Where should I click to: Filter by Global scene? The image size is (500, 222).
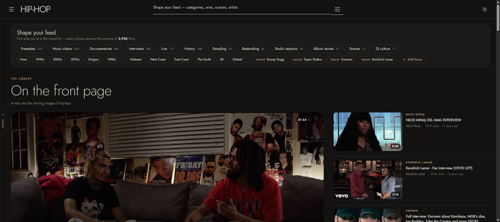coord(237,60)
